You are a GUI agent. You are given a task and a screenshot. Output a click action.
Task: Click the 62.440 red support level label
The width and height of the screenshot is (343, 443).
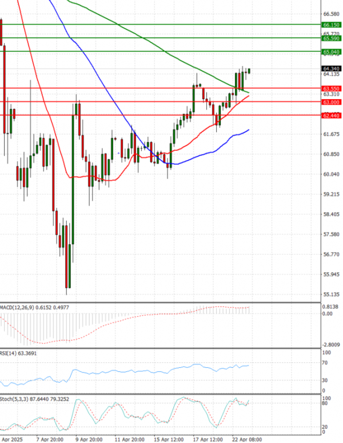tap(331, 115)
